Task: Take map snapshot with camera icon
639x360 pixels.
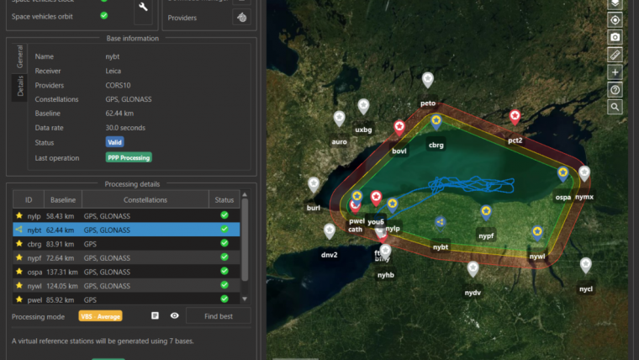Action: pos(615,38)
